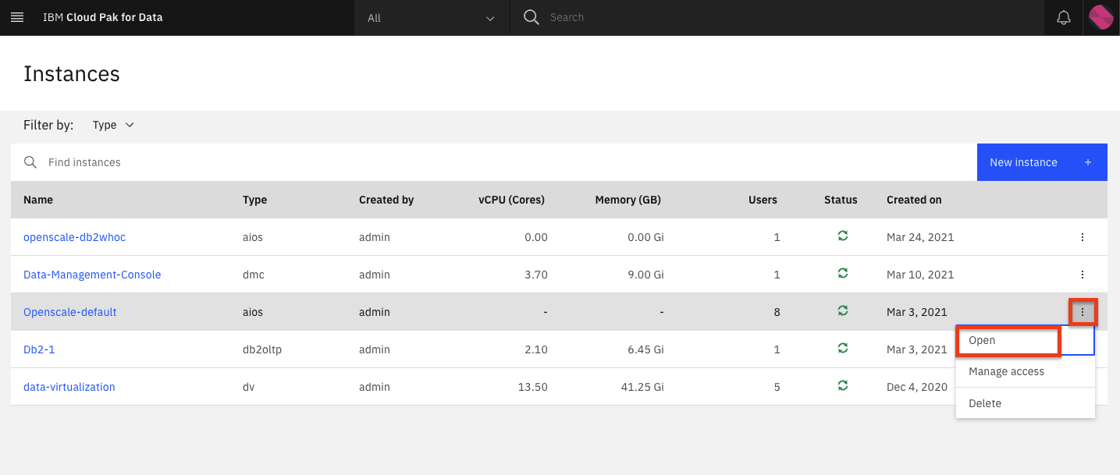
Task: Sort by Created by column header
Action: [386, 200]
